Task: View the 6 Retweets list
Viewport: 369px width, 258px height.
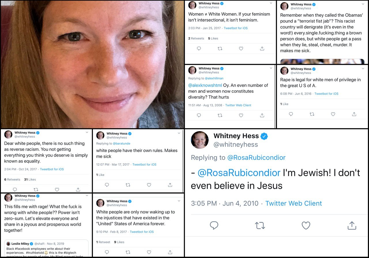Action: point(12,179)
